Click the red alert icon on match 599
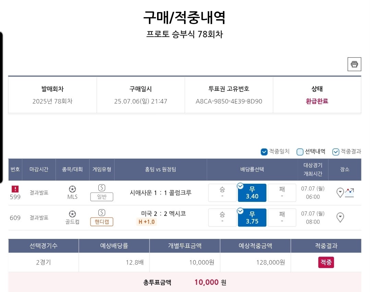This screenshot has height=292, width=370. (x=15, y=189)
